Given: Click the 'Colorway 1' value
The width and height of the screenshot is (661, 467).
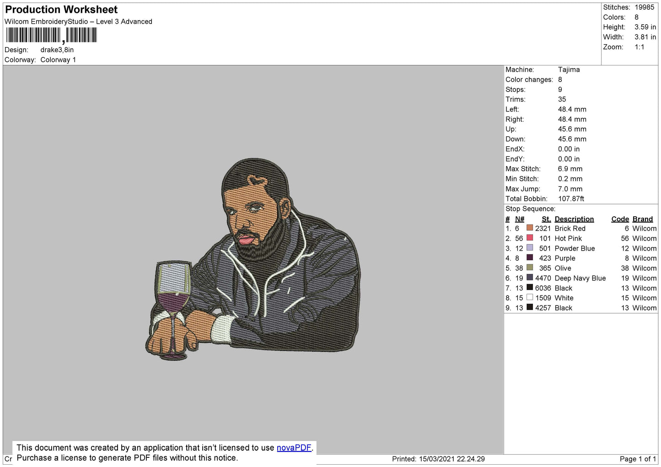Looking at the screenshot, I should point(58,60).
